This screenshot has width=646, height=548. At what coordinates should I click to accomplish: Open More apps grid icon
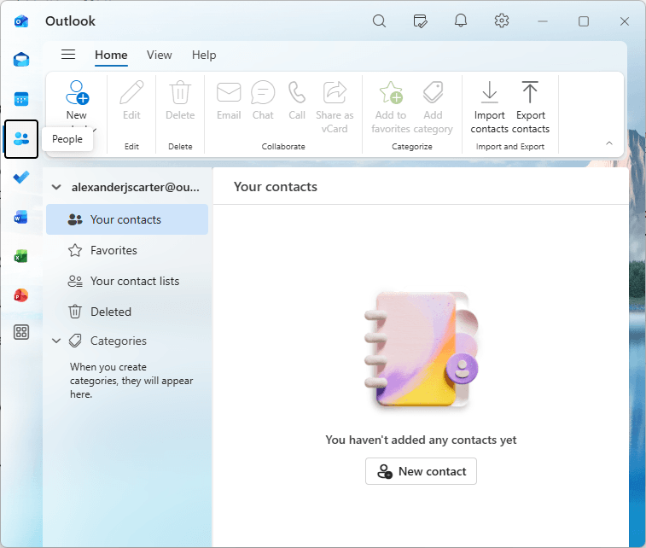21,332
